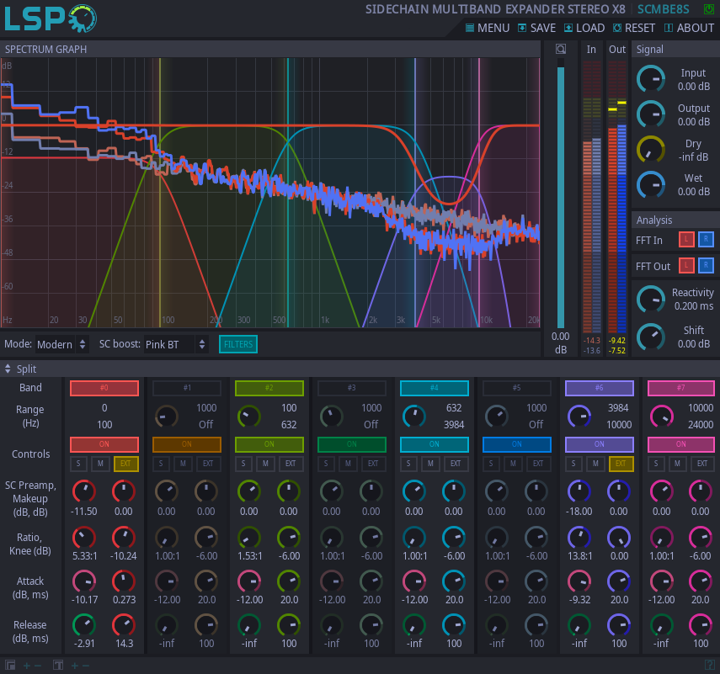Click band #6 Ratio knob at 13.8:1
The image size is (720, 674).
(579, 538)
